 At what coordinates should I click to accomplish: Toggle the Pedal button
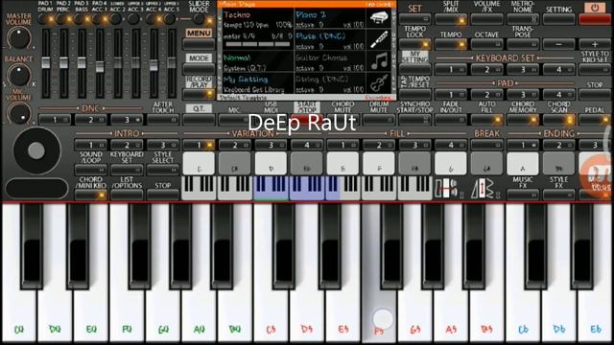595,120
